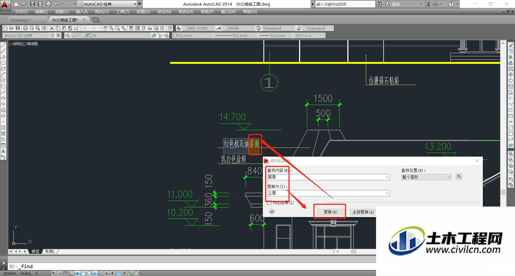This screenshot has height=276, width=515.
Task: Click the new drawing tab plus button
Action: [95, 20]
